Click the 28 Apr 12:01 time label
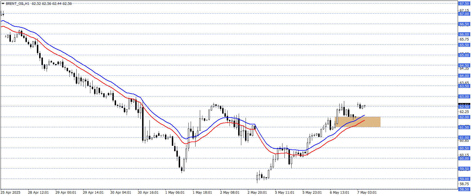Screen dimensions: 472x196 [x=38, y=193]
